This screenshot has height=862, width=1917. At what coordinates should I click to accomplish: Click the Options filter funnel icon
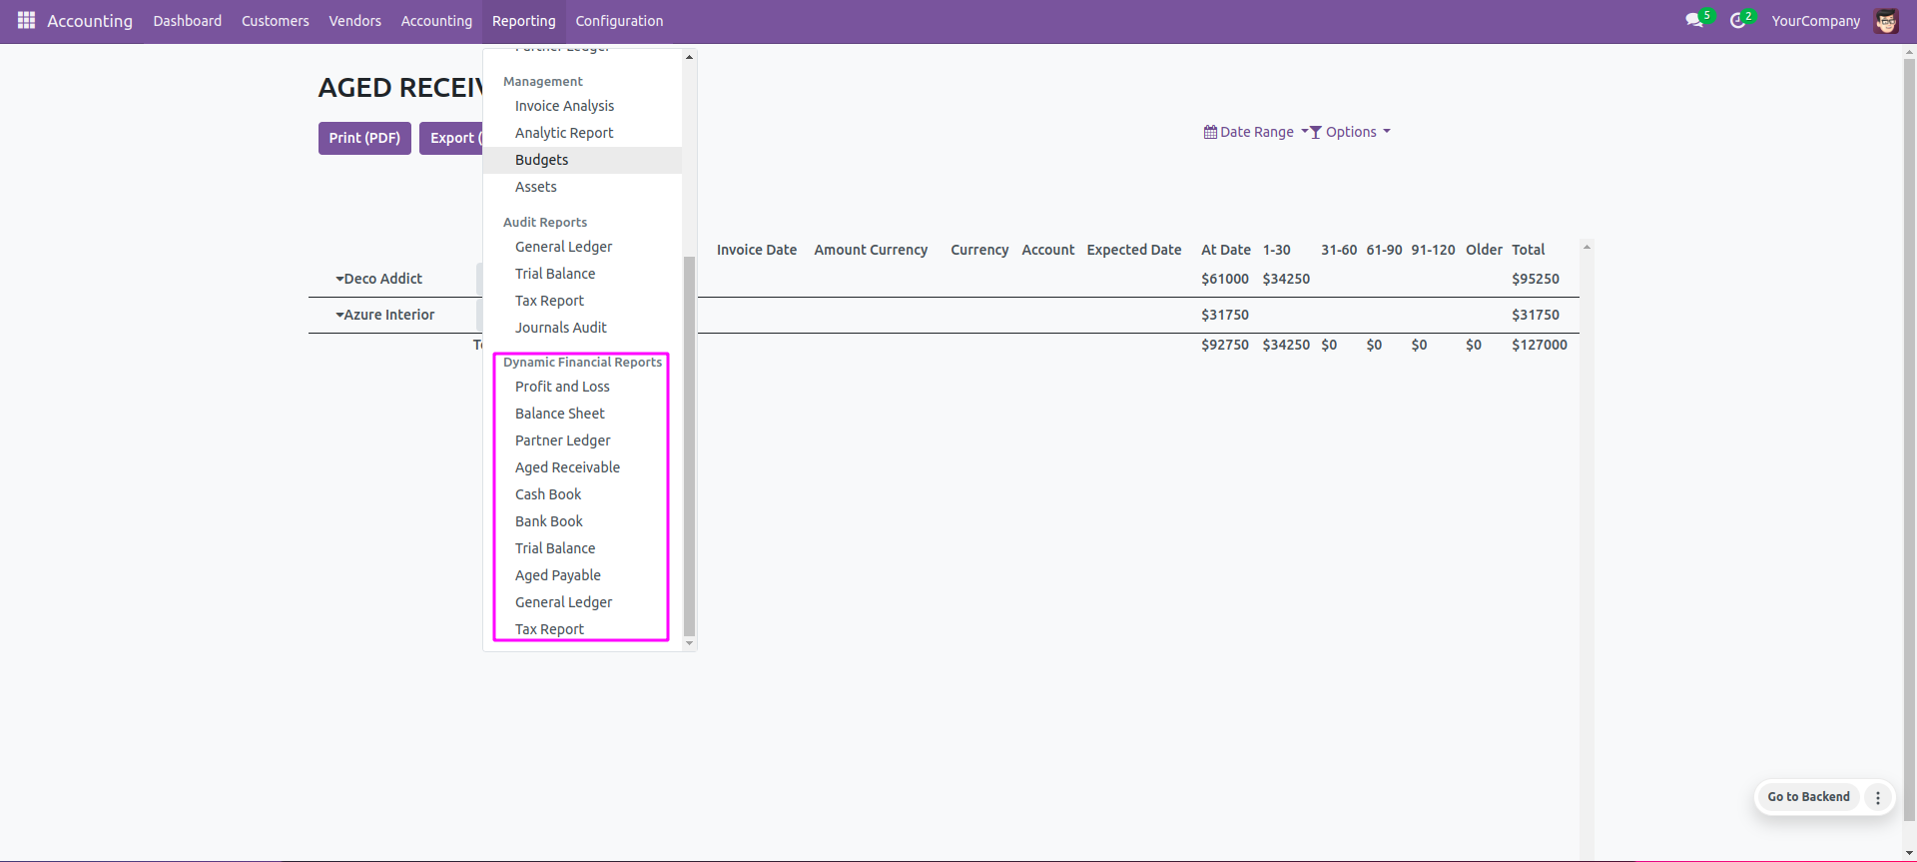click(1315, 132)
